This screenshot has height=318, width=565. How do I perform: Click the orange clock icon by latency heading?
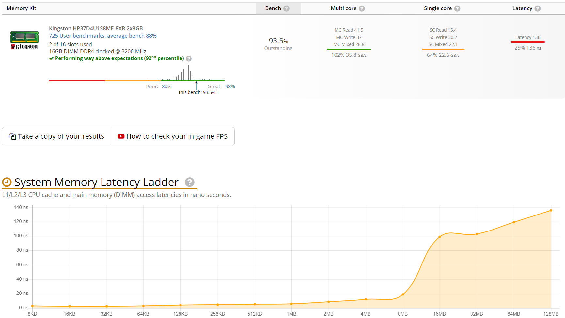(x=7, y=182)
